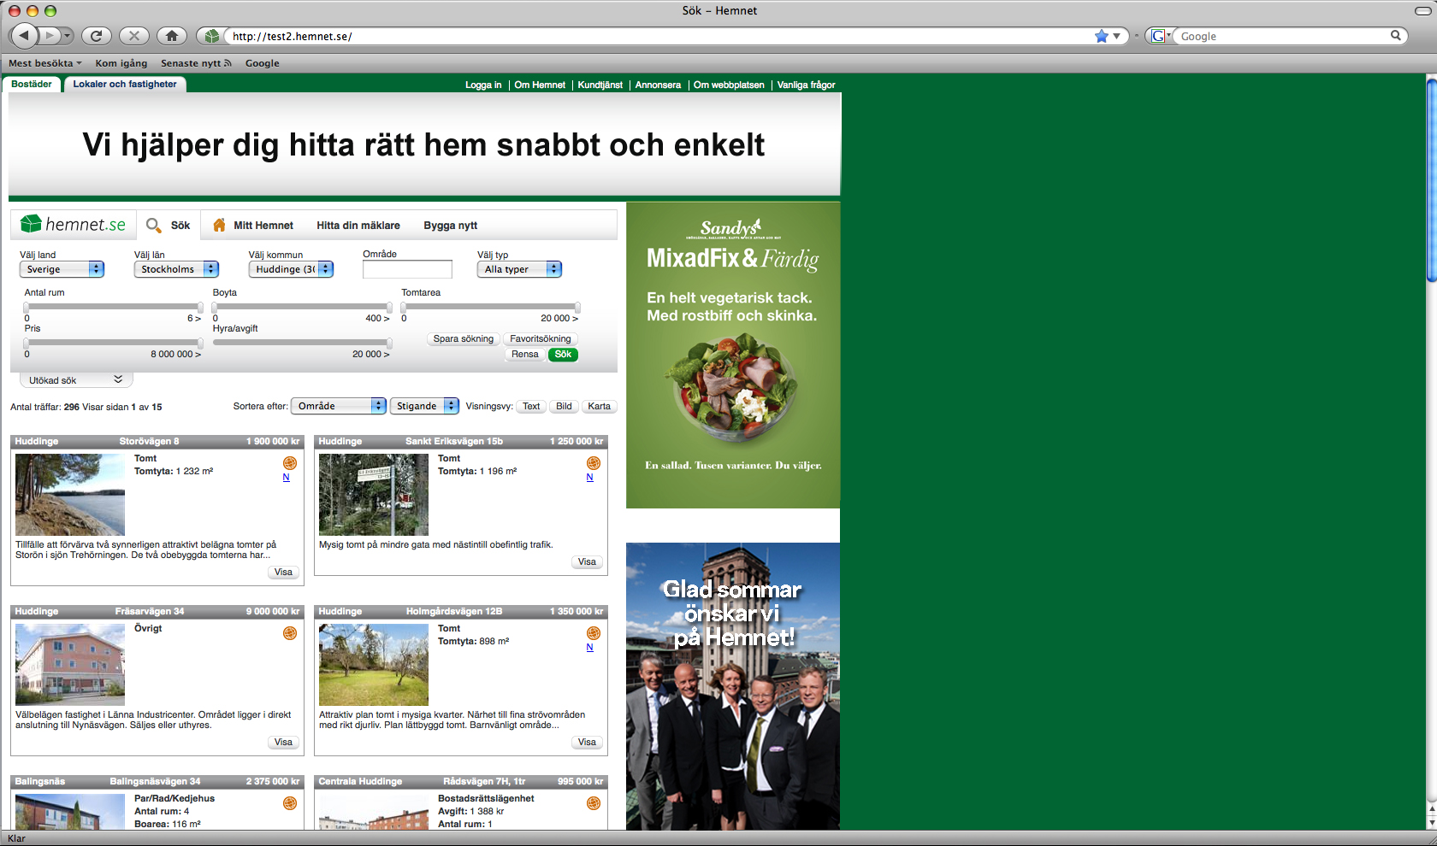Click the Google search field
The image size is (1437, 846).
coord(1283,36)
